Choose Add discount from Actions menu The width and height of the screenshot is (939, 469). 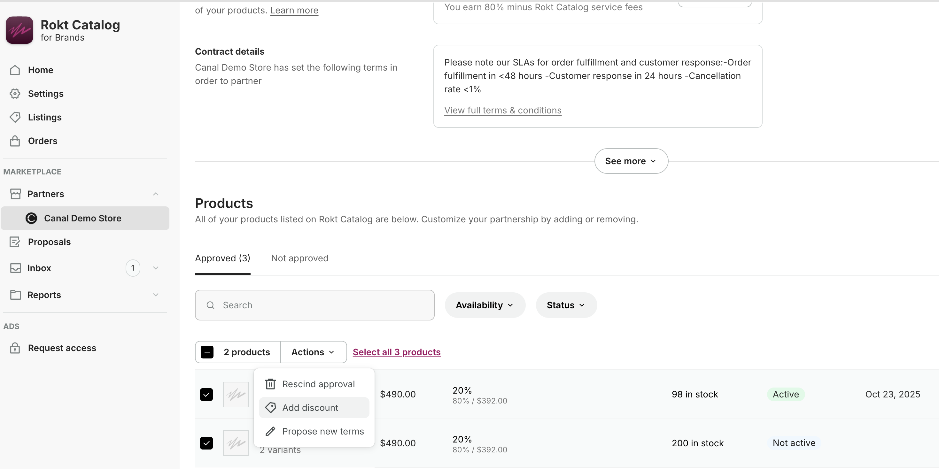(310, 408)
